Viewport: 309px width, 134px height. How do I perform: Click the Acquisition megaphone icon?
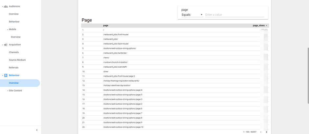[6, 45]
